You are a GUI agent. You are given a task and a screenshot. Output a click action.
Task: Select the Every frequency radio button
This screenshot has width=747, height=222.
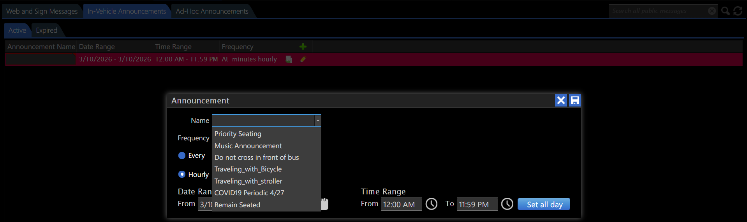click(182, 156)
